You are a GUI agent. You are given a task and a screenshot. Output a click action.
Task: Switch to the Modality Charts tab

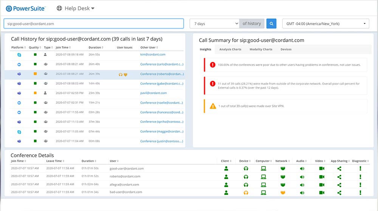261,49
